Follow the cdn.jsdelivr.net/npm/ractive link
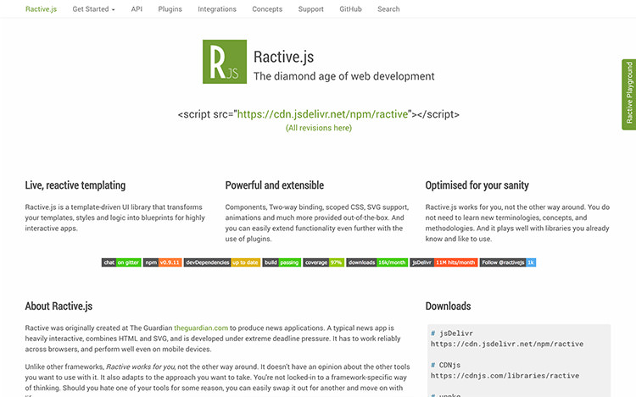636x397 pixels. coord(322,114)
